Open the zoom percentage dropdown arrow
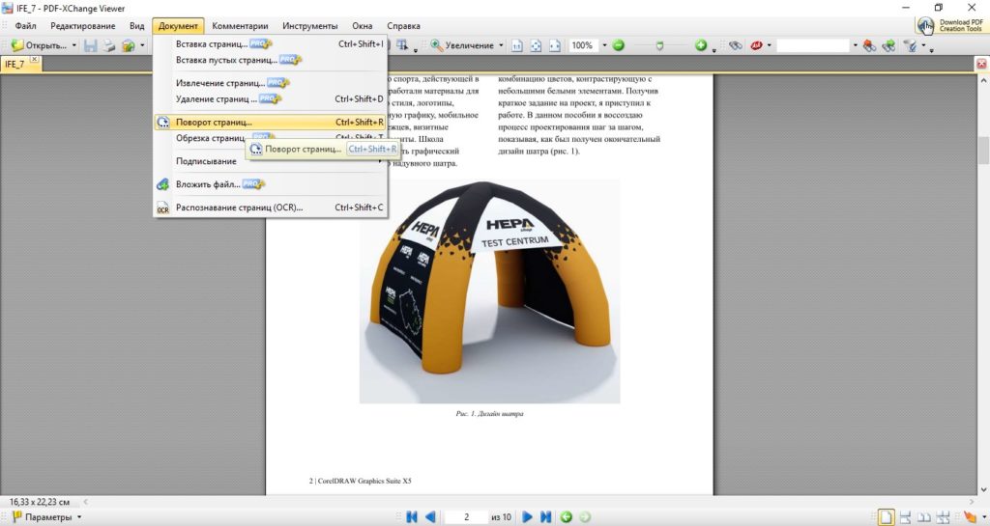This screenshot has width=990, height=526. coord(604,45)
